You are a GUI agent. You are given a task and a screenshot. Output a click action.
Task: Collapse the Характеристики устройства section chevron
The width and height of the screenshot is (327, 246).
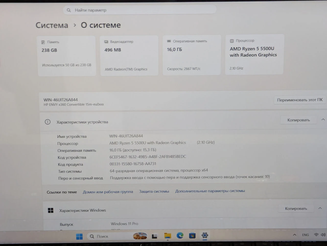[323, 119]
